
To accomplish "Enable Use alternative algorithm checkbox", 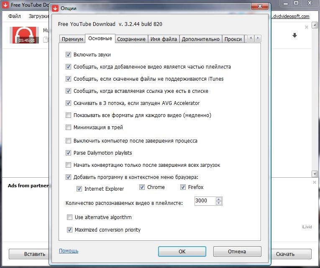I will 69,217.
